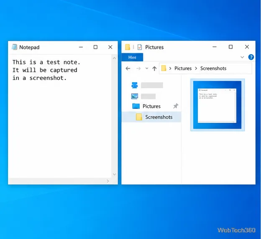
Task: Close the Notepad window
Action: point(110,47)
